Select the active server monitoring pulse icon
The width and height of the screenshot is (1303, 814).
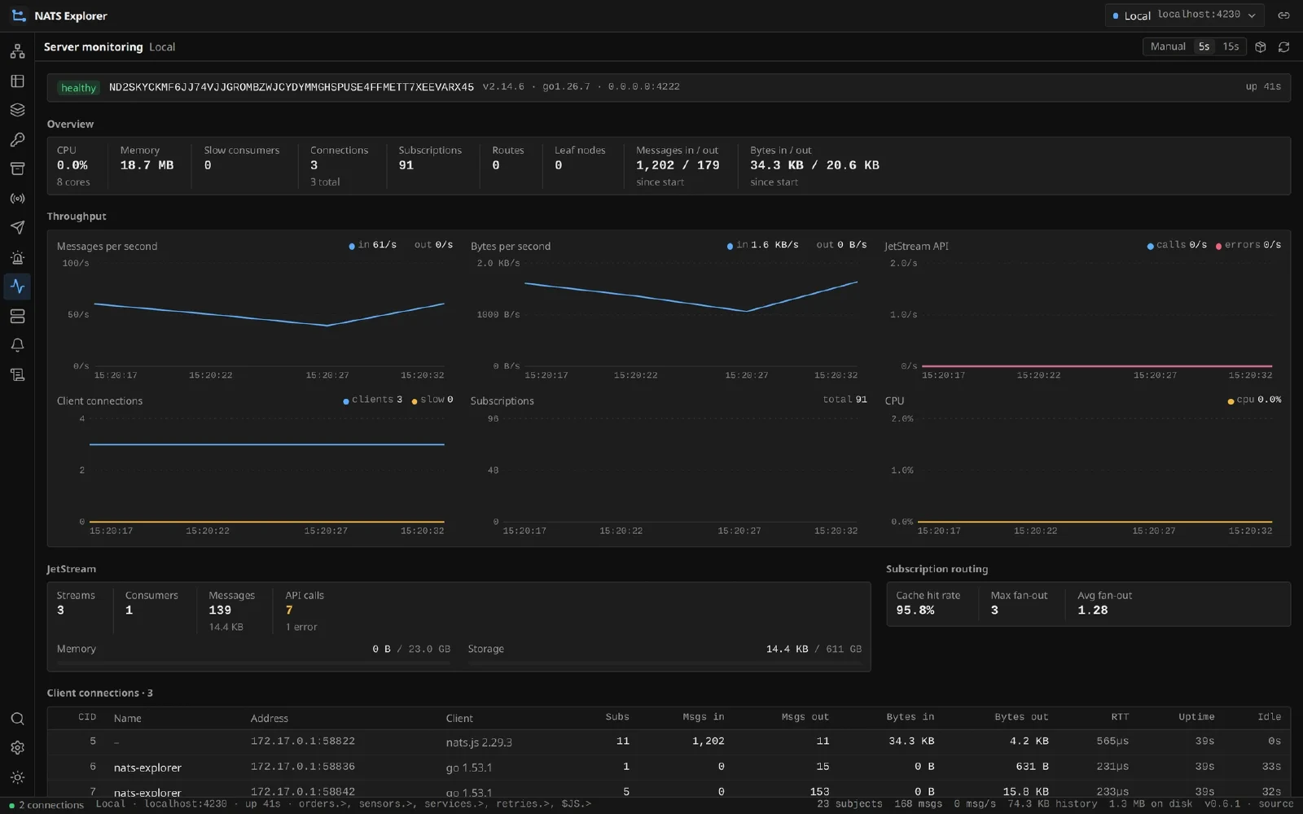coord(17,287)
